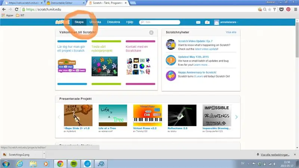Open Spotify from the taskbar

tap(74, 164)
